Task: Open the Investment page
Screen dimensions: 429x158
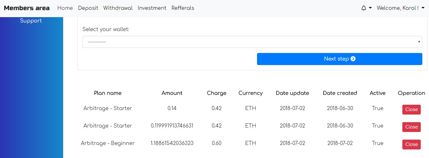Action: click(152, 8)
